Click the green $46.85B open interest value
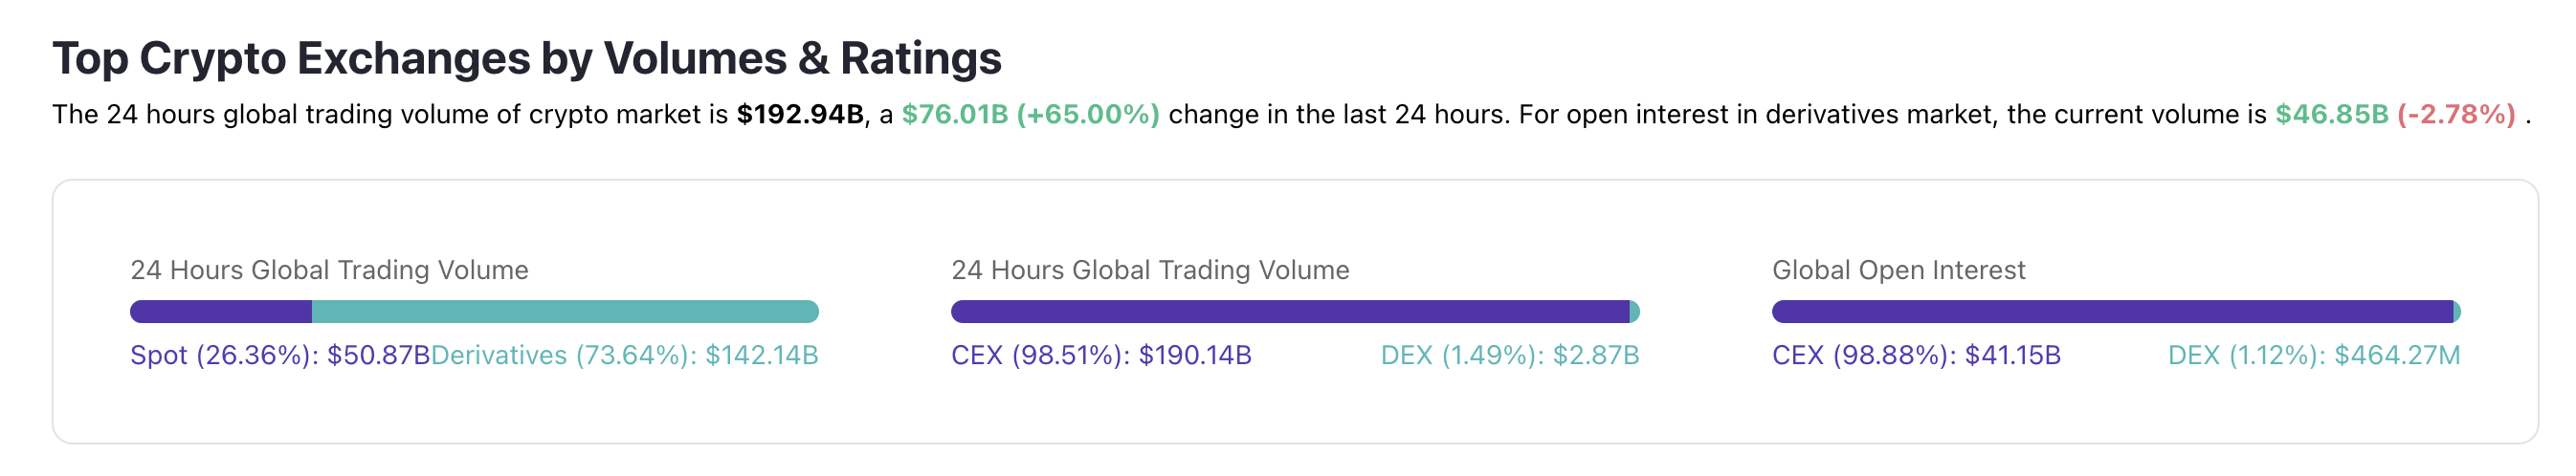 pos(2331,115)
